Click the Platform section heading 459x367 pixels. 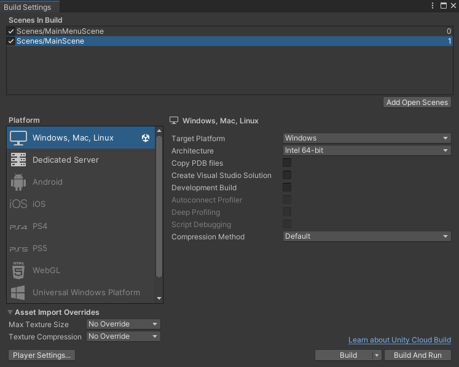pos(24,120)
